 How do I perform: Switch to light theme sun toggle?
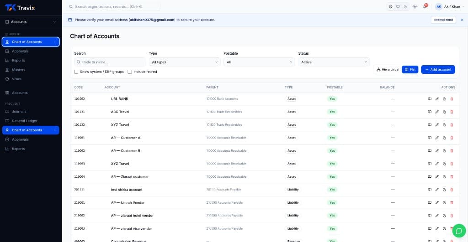(x=390, y=6)
